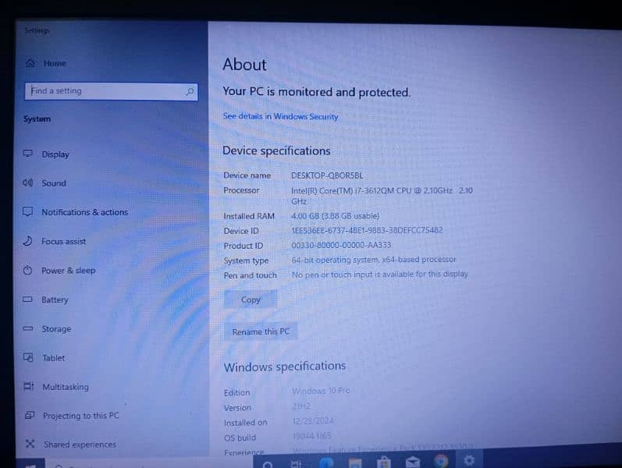
Task: Select the Installed on date
Action: tap(313, 420)
